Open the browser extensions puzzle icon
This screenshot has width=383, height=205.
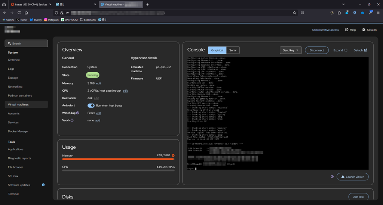(339, 13)
